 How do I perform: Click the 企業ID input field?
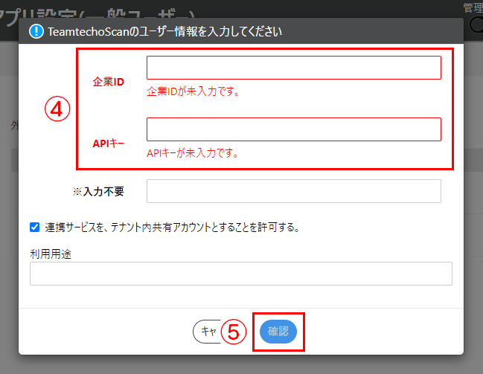293,68
